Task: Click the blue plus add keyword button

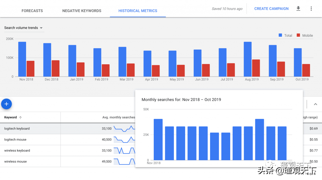Action: (6, 104)
